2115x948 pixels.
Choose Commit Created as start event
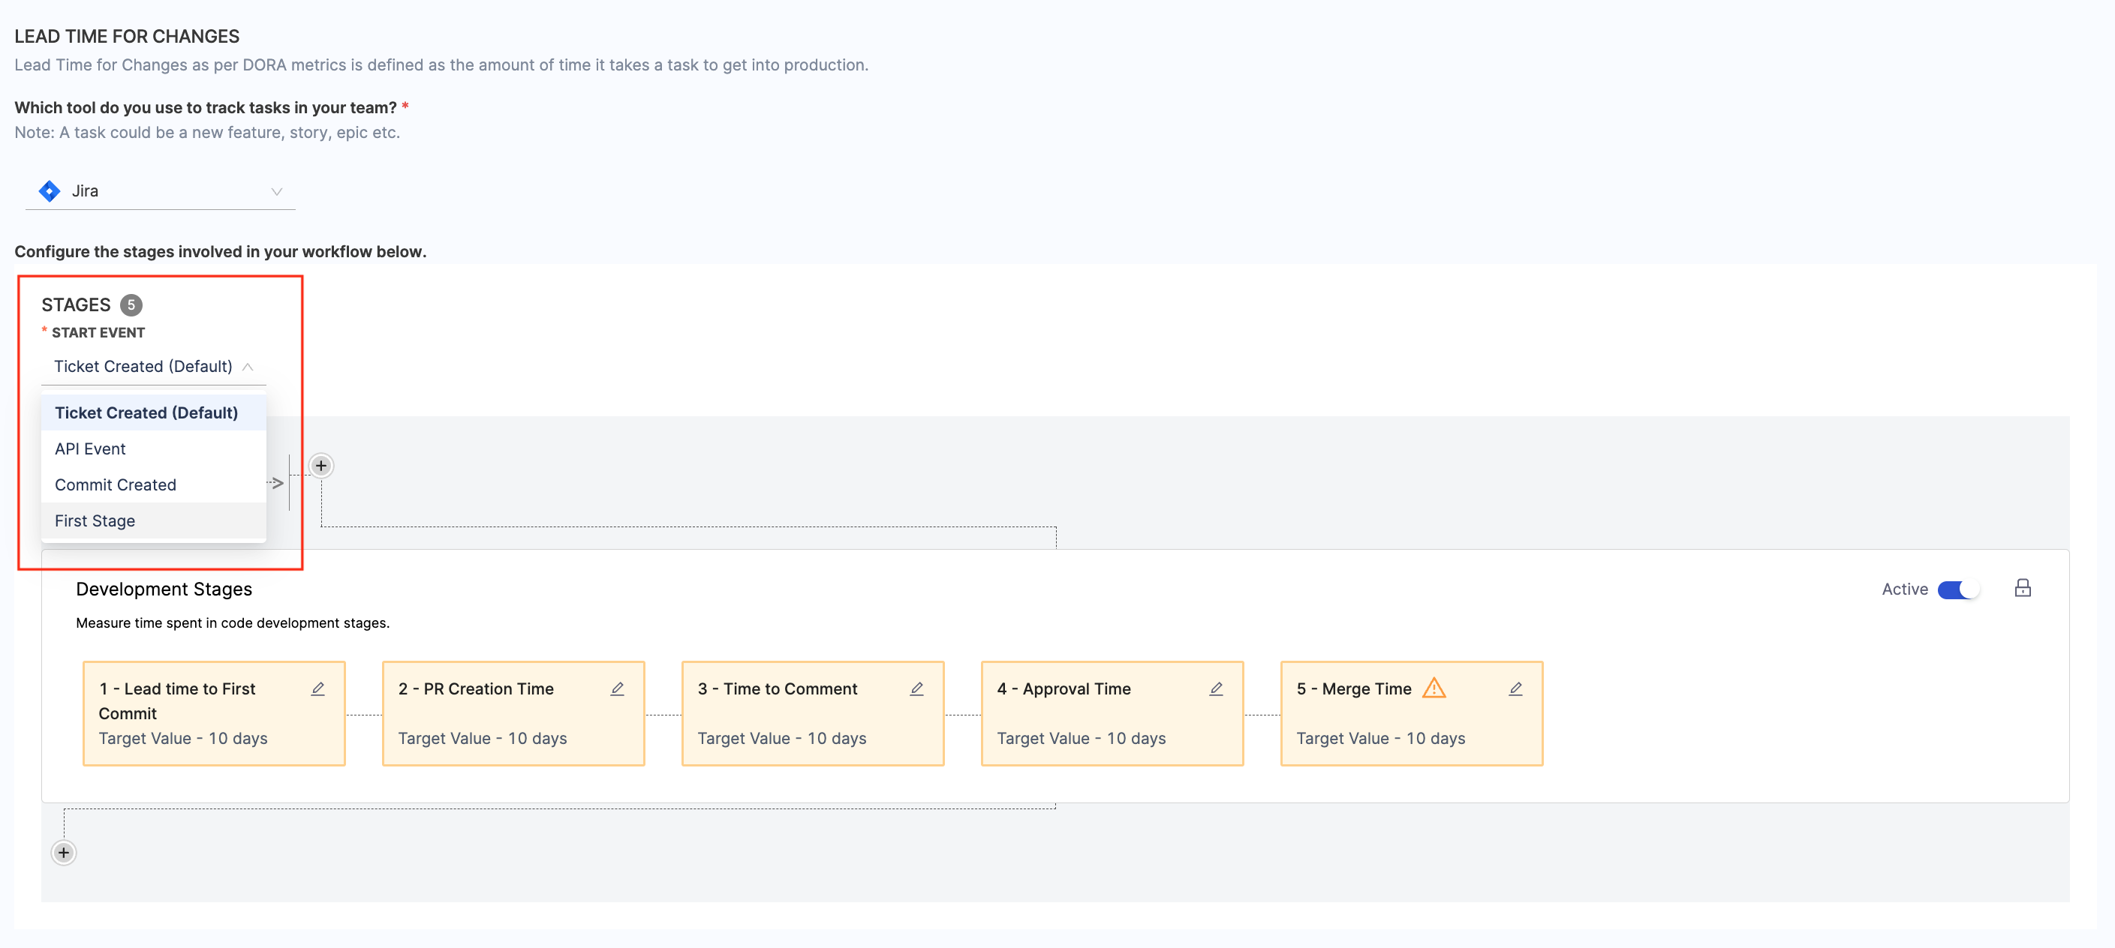116,485
